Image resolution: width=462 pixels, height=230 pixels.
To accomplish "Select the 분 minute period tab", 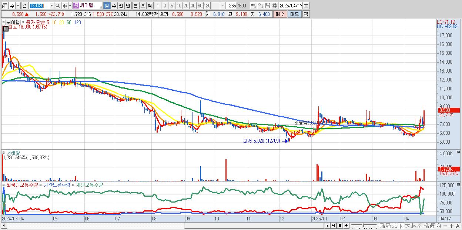I will coord(135,6).
